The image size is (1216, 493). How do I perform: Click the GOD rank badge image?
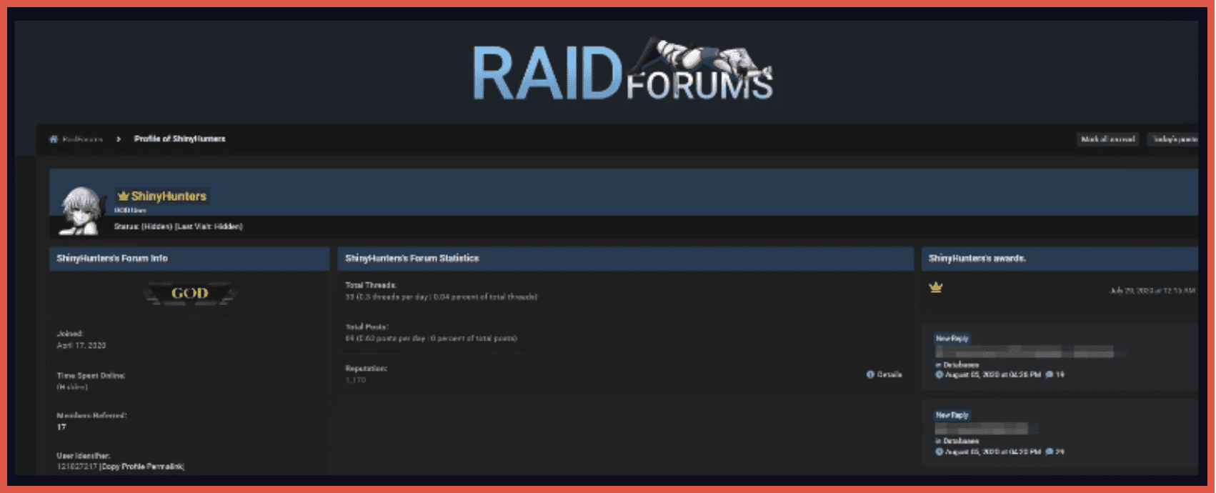pyautogui.click(x=189, y=294)
